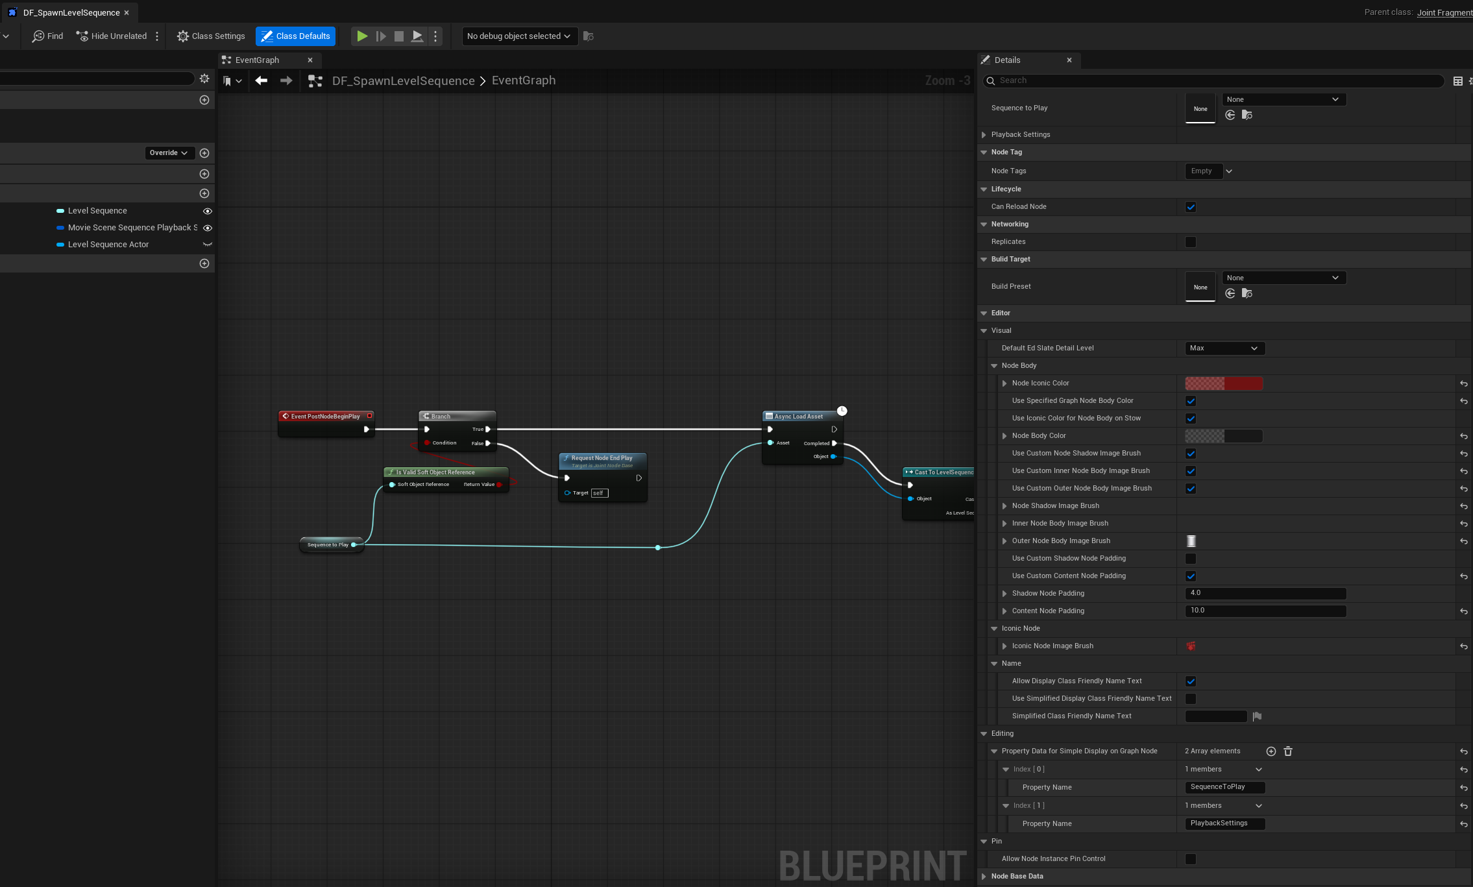Click the Joint Fragment parent class link
1473x887 pixels.
click(1444, 12)
